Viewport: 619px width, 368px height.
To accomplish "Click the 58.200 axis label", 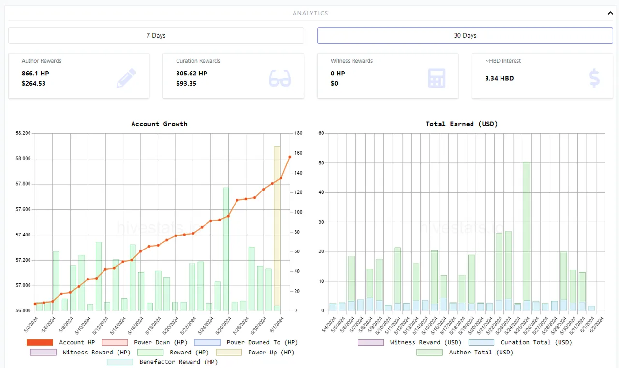I will pyautogui.click(x=23, y=133).
